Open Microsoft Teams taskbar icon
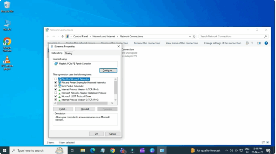 point(123,150)
